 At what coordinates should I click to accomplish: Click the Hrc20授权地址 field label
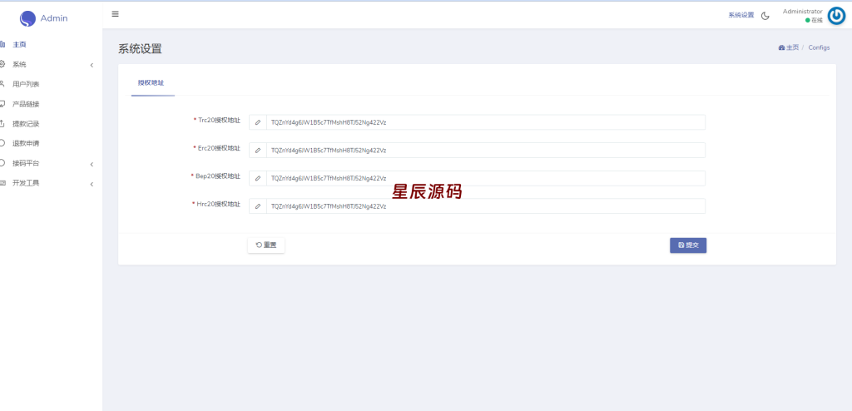[218, 204]
